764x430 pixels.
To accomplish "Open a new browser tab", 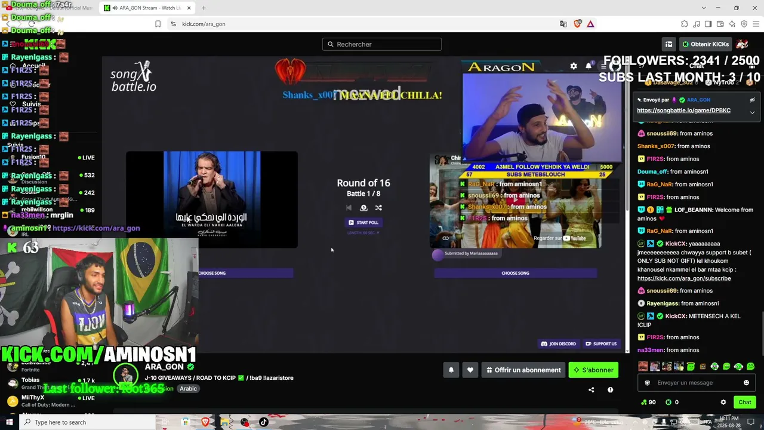I will [204, 8].
